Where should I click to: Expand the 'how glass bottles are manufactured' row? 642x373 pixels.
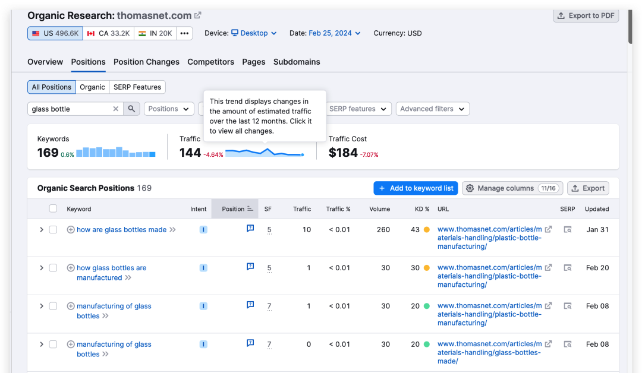(42, 268)
